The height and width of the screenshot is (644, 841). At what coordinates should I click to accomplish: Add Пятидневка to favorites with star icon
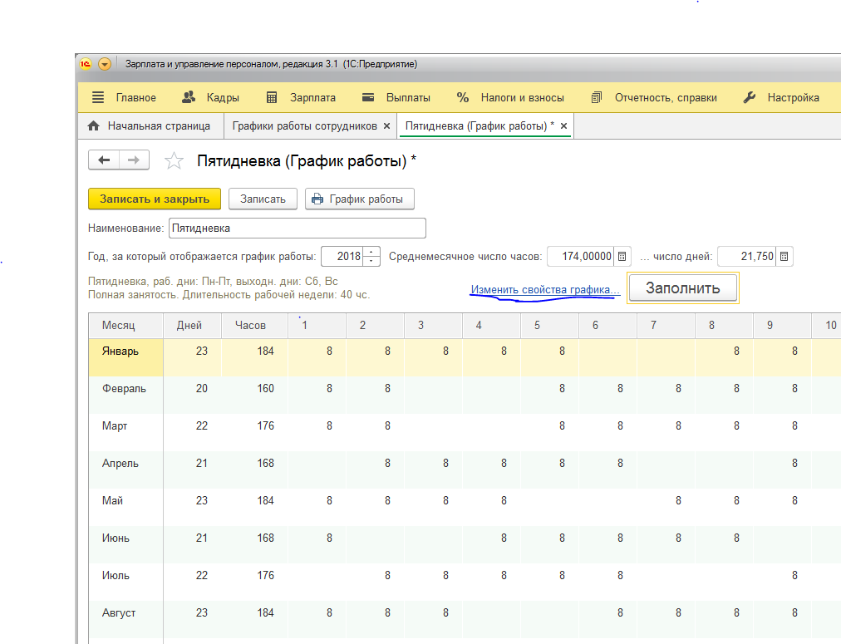(174, 161)
